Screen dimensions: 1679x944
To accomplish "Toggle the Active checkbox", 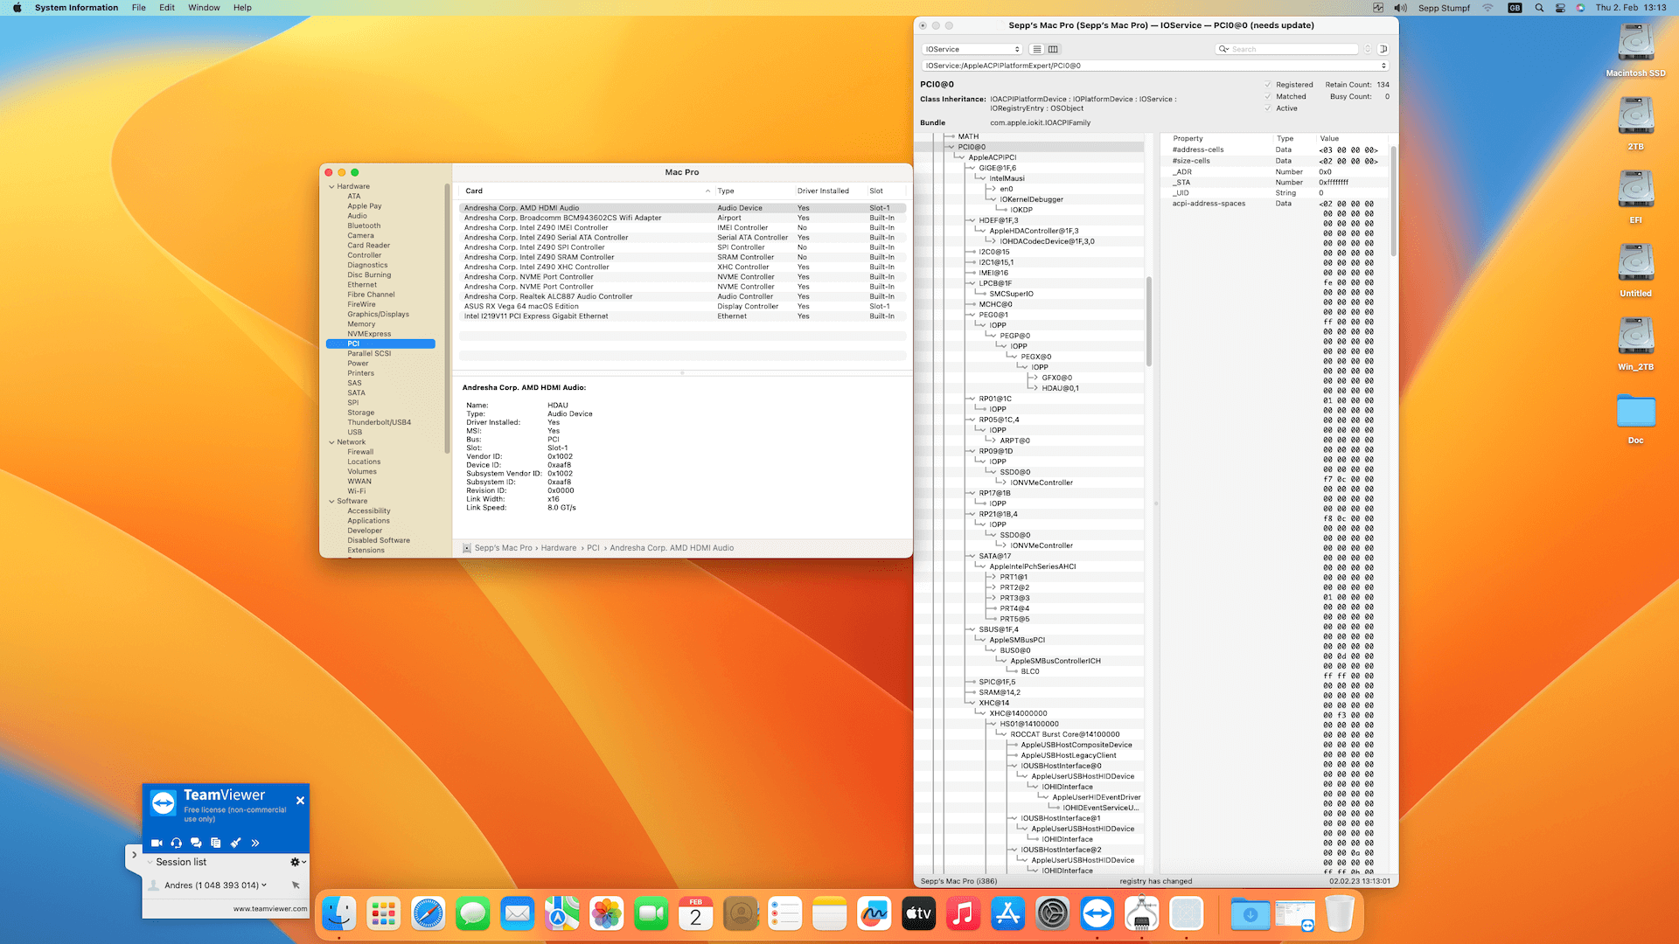I will (x=1268, y=108).
